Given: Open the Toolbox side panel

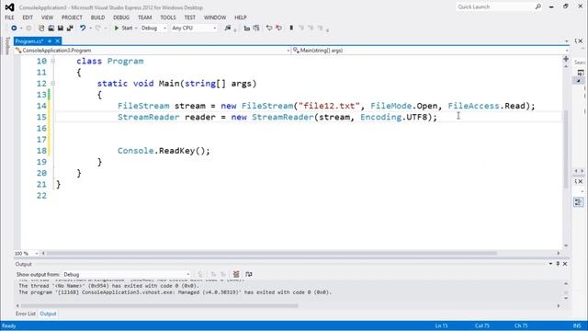Looking at the screenshot, I should click(7, 46).
